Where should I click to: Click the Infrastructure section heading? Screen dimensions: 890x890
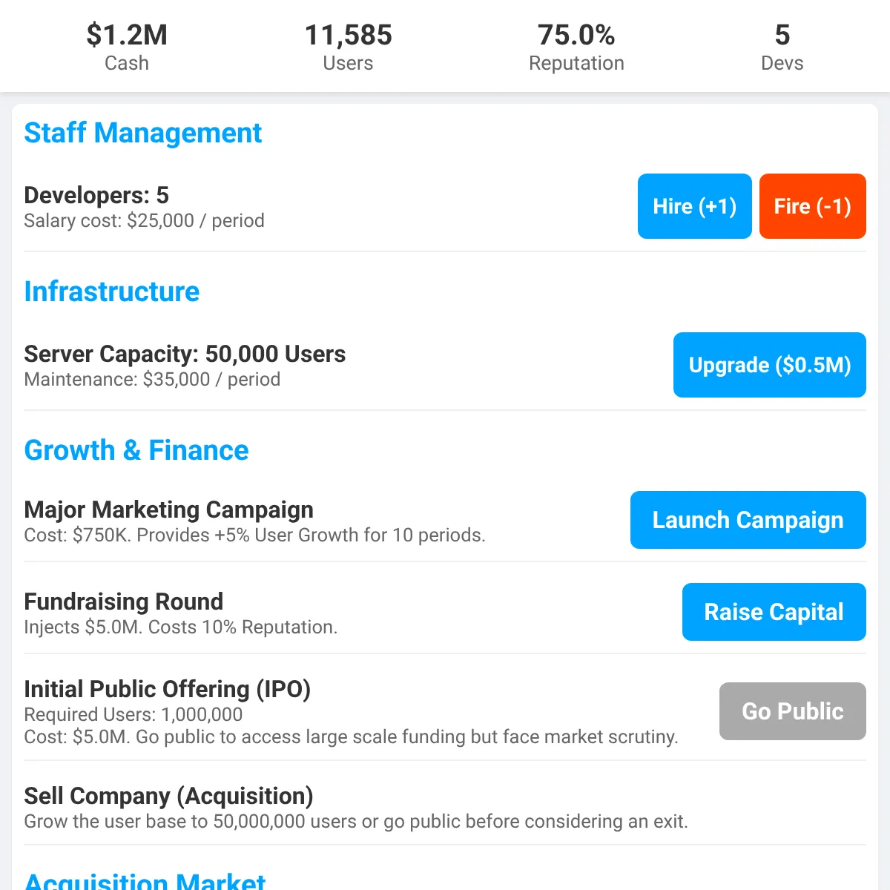click(112, 291)
